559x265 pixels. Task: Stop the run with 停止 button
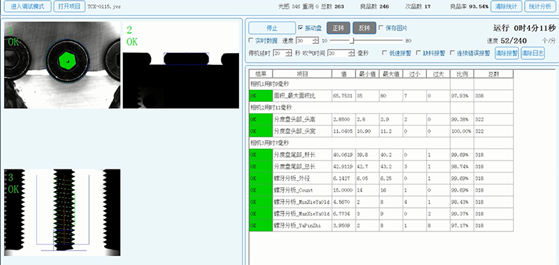pyautogui.click(x=272, y=28)
